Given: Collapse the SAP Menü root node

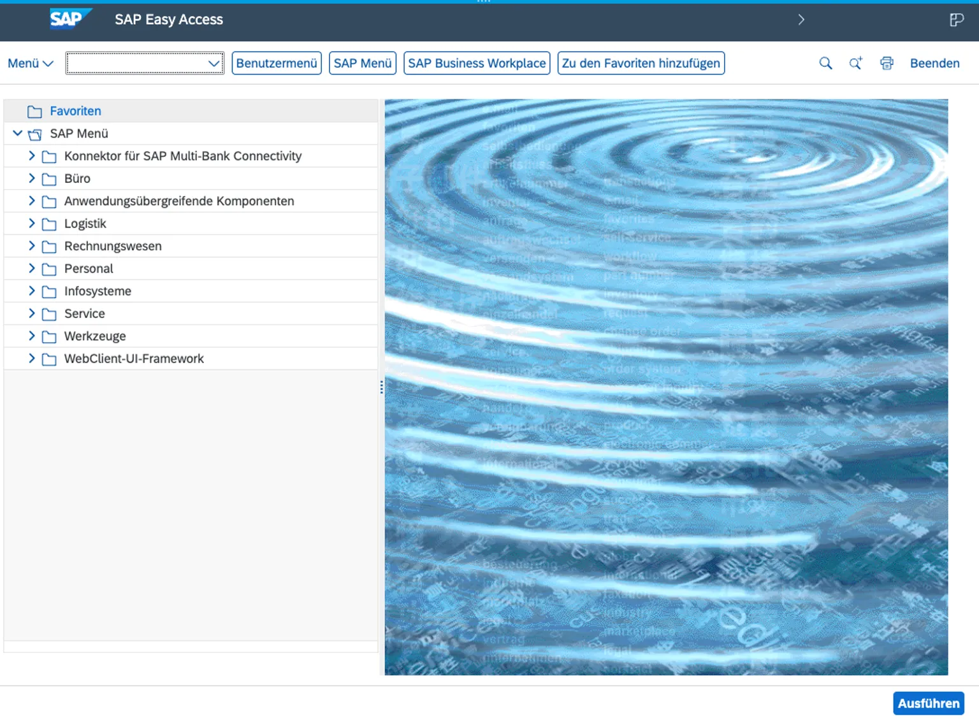Looking at the screenshot, I should [17, 133].
